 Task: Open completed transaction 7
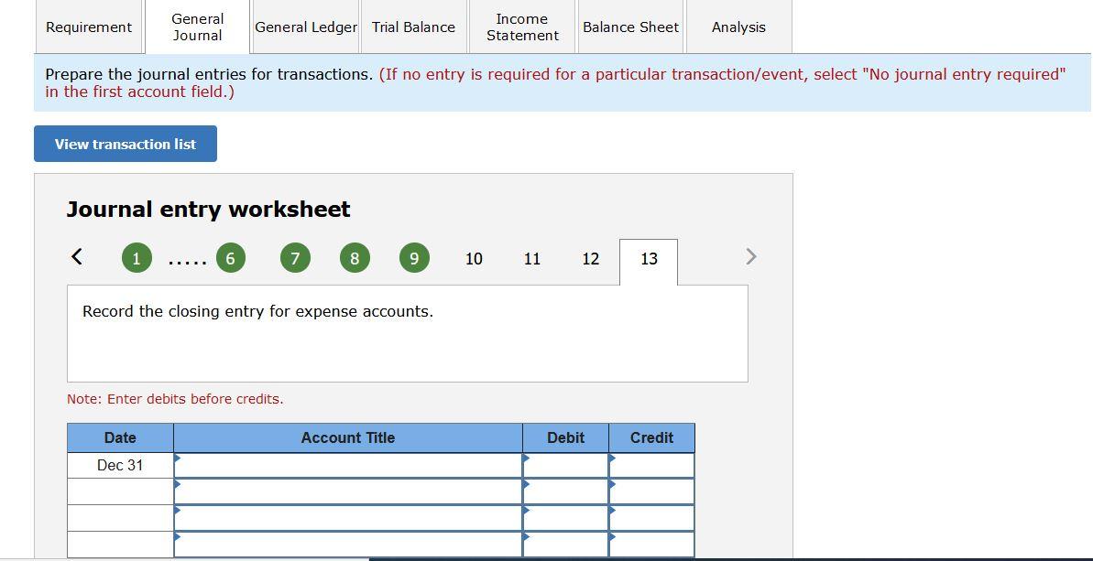295,257
